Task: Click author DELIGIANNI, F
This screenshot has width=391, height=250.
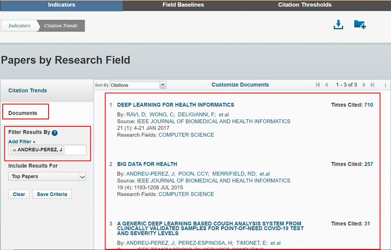Action: [x=196, y=115]
